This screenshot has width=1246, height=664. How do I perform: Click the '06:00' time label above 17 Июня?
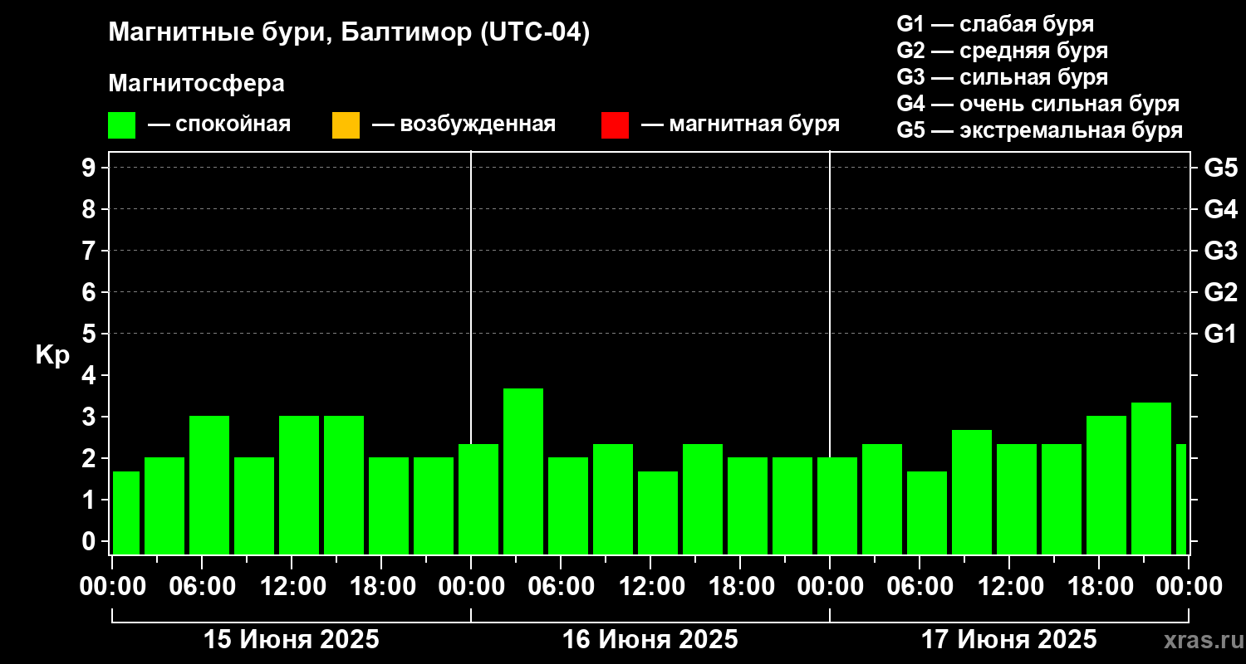pos(920,587)
